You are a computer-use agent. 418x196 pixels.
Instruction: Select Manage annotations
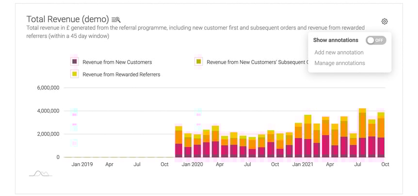339,63
